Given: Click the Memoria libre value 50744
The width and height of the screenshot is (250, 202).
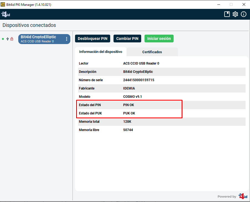Looking at the screenshot, I should point(128,130).
